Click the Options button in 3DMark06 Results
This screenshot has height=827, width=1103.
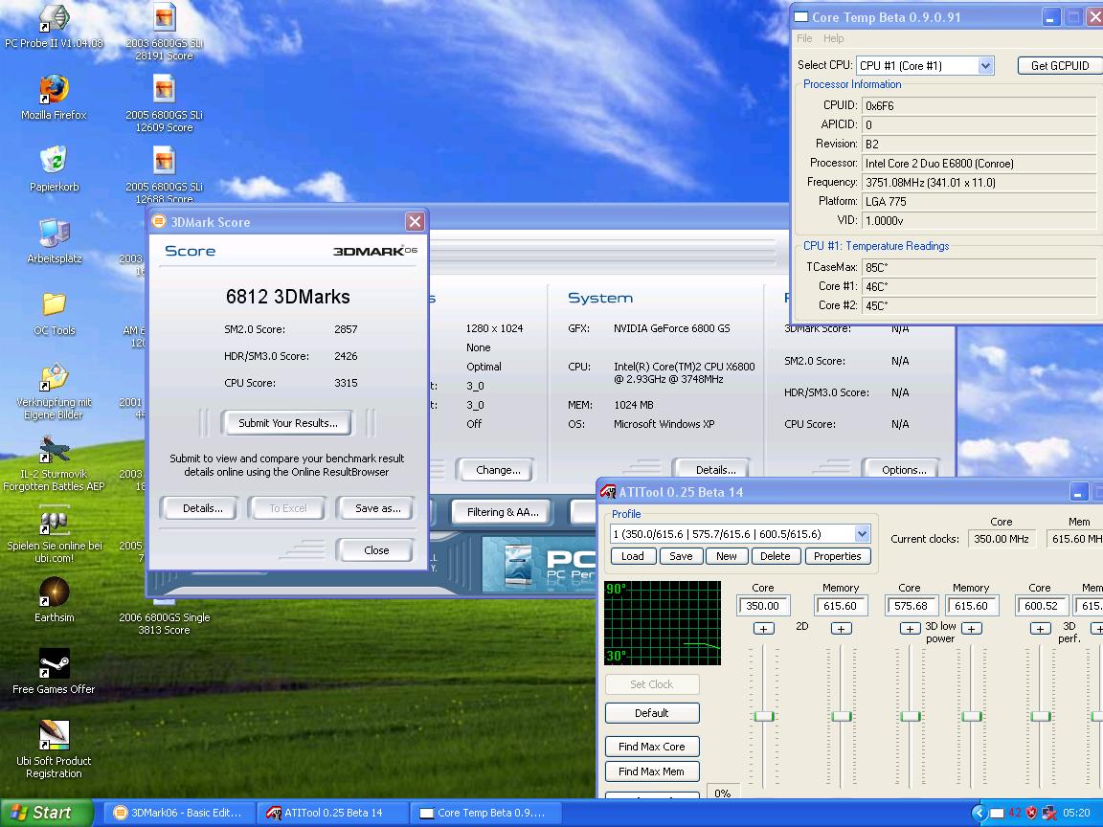[904, 470]
